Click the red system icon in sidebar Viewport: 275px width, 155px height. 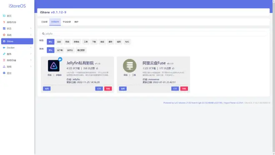coord(4,35)
